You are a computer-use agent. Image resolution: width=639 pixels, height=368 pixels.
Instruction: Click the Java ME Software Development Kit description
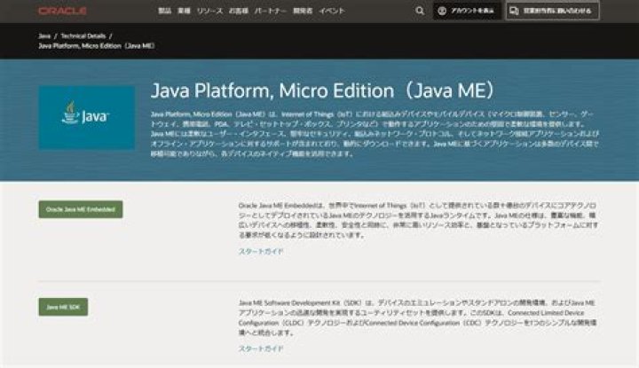[418, 317]
